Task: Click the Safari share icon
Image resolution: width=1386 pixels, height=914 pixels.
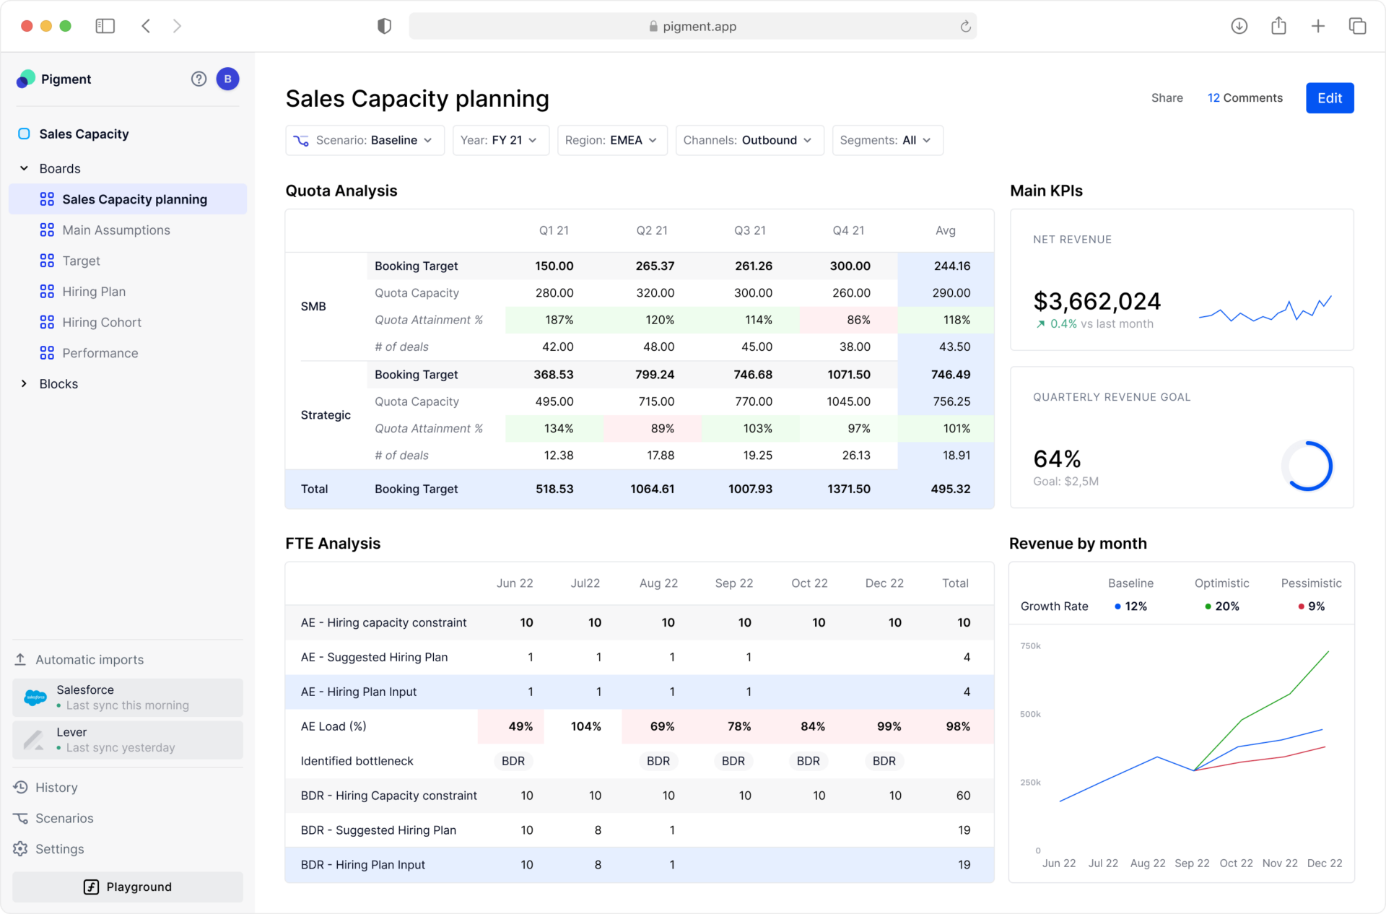Action: [1278, 26]
